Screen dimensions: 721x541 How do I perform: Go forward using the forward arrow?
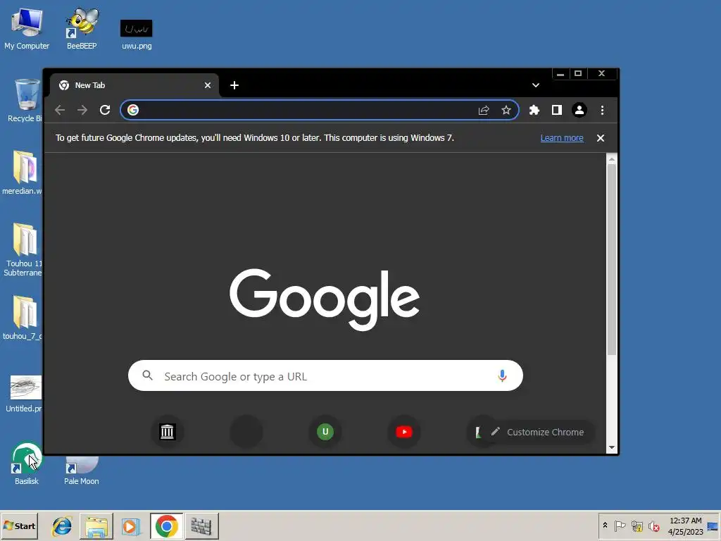pos(82,110)
